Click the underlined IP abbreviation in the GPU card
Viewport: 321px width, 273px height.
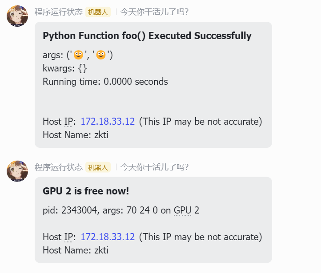(68, 237)
